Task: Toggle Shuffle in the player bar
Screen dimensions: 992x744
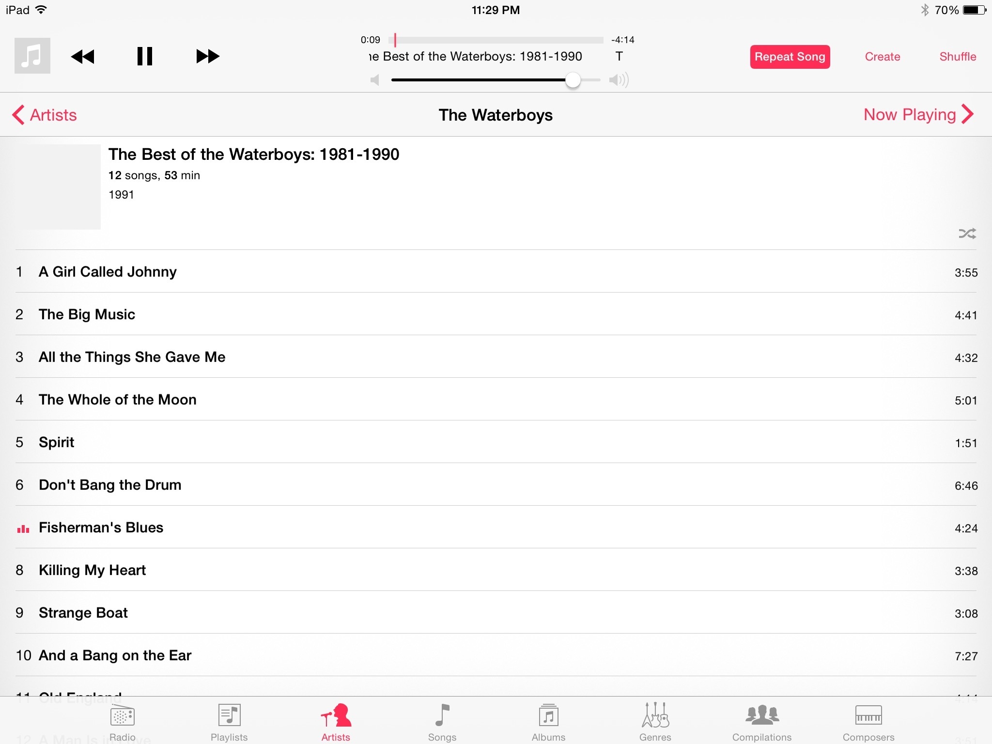Action: point(958,57)
